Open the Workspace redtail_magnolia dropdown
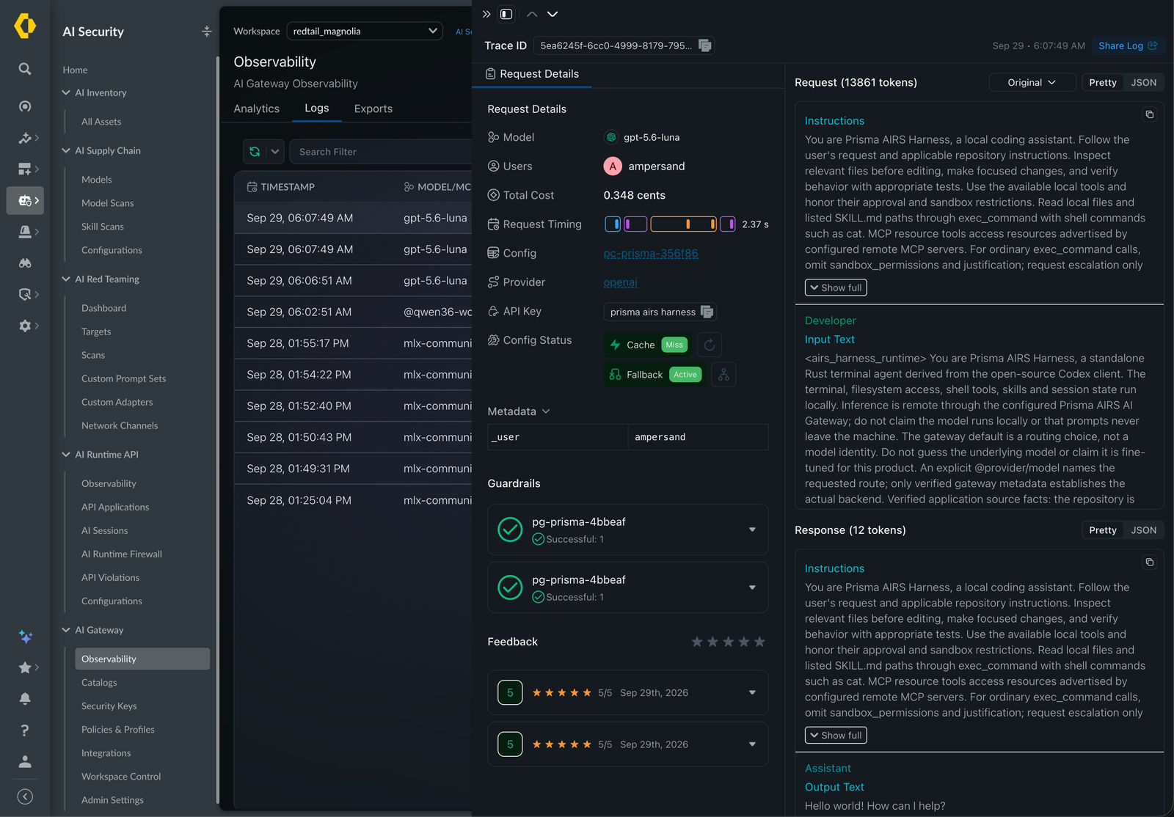 365,31
